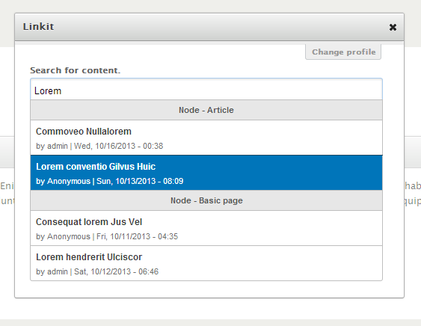Choose the highlighted Lorem conventio Gilvus Huic result
The height and width of the screenshot is (326, 421).
point(206,173)
